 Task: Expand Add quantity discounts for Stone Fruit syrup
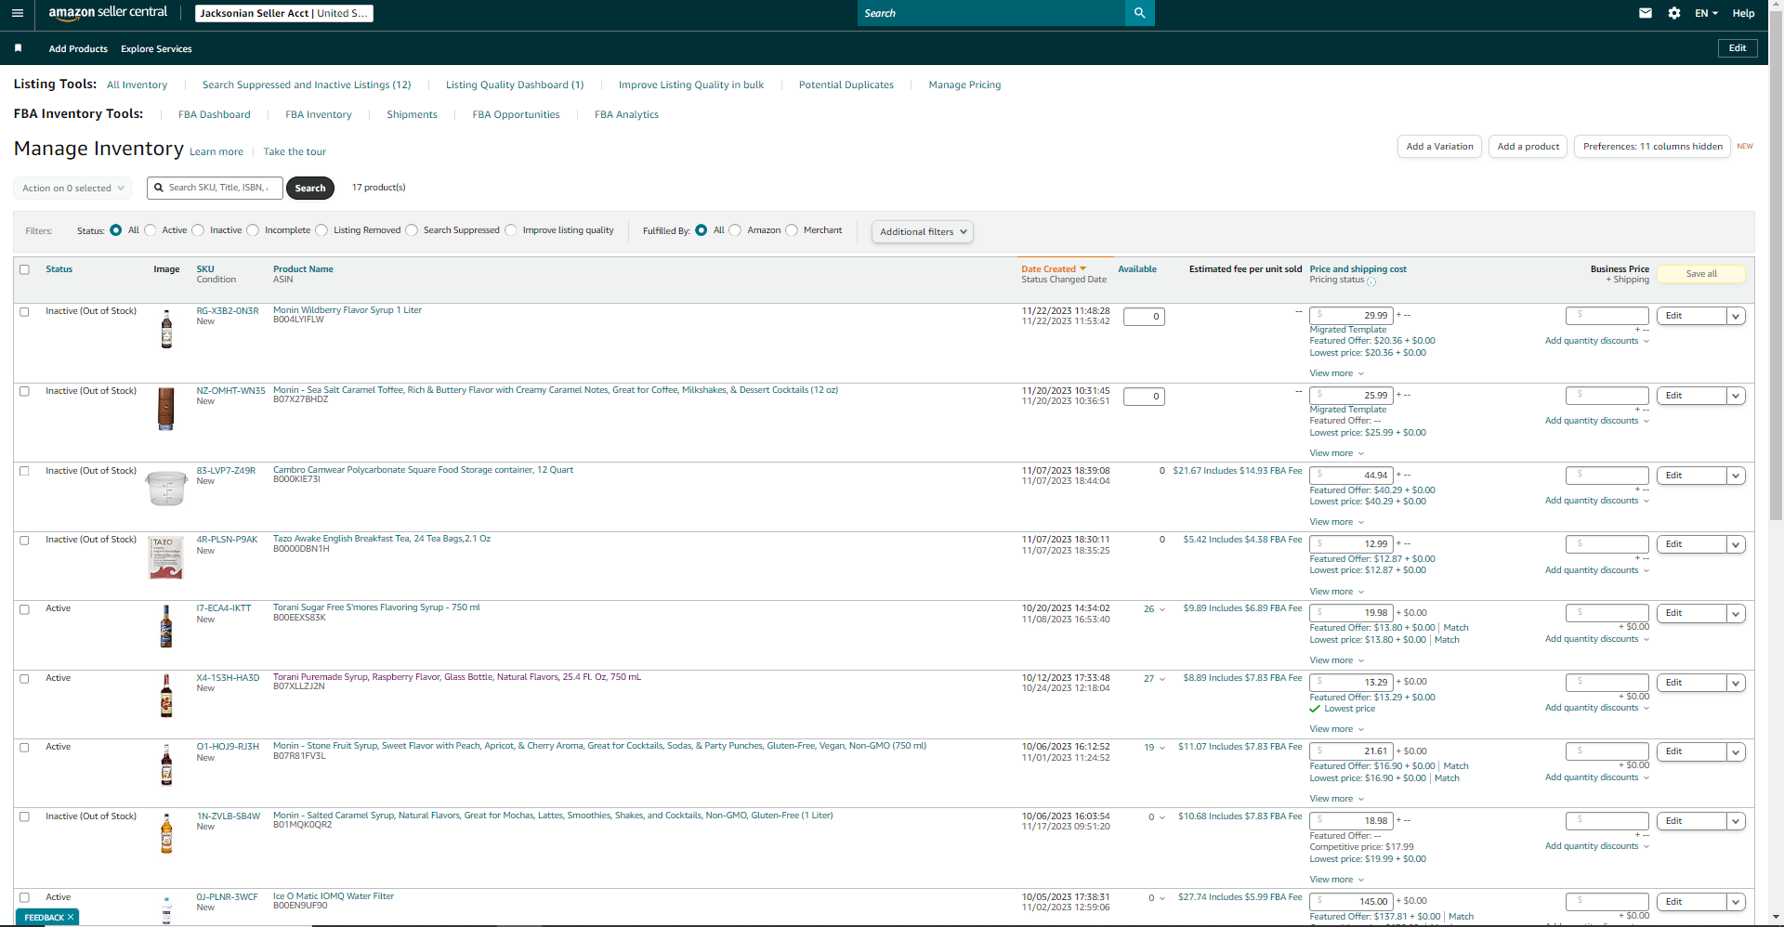pyautogui.click(x=1597, y=777)
